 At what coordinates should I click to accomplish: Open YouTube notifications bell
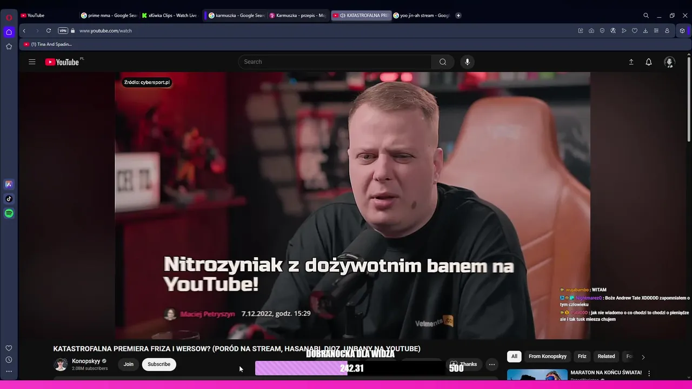(x=649, y=62)
